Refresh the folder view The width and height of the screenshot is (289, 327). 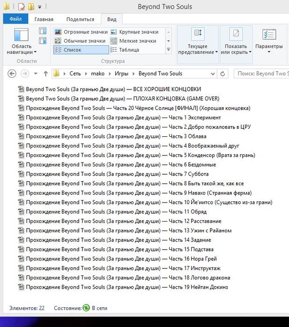tap(222, 74)
